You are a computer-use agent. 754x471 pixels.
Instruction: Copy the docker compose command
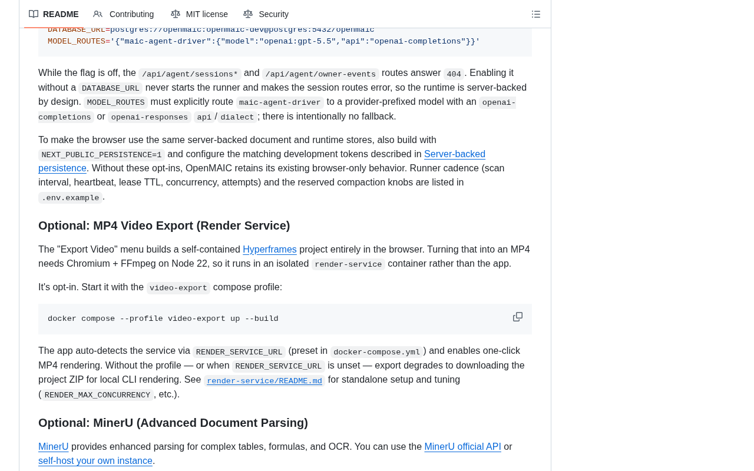coord(518,317)
